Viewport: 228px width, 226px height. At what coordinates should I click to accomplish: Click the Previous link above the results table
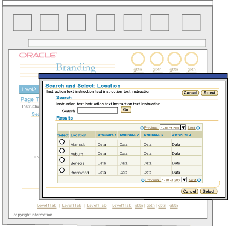[x=151, y=128]
